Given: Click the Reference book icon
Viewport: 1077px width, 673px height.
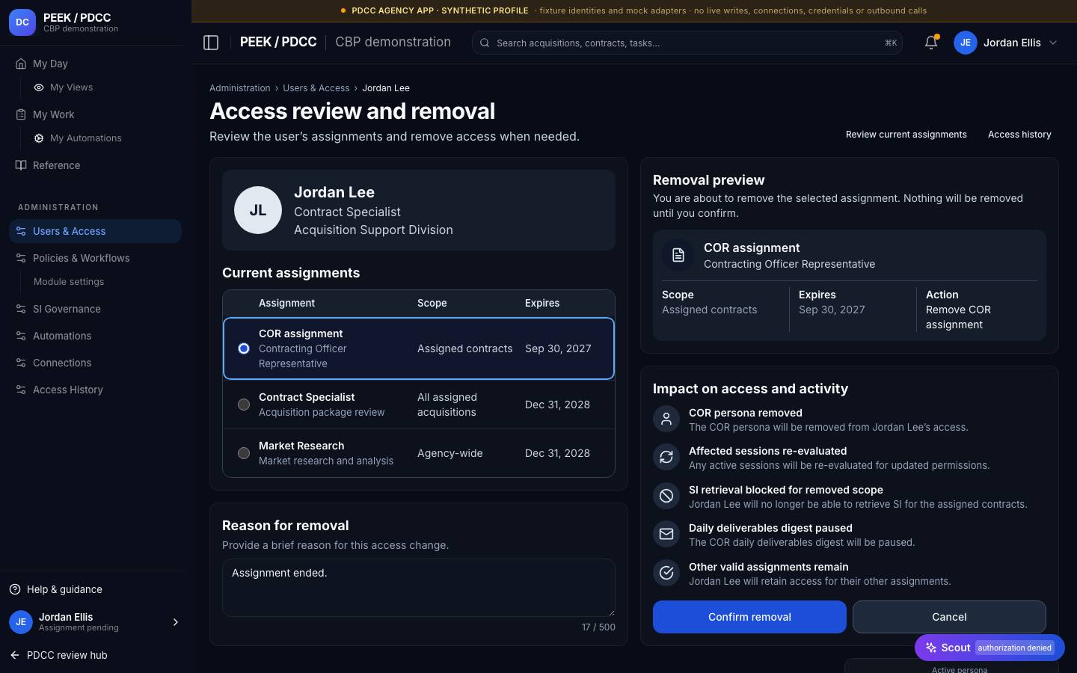Looking at the screenshot, I should [21, 165].
